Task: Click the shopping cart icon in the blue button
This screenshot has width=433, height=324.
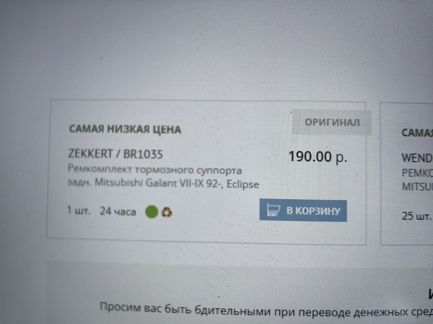Action: click(x=273, y=211)
